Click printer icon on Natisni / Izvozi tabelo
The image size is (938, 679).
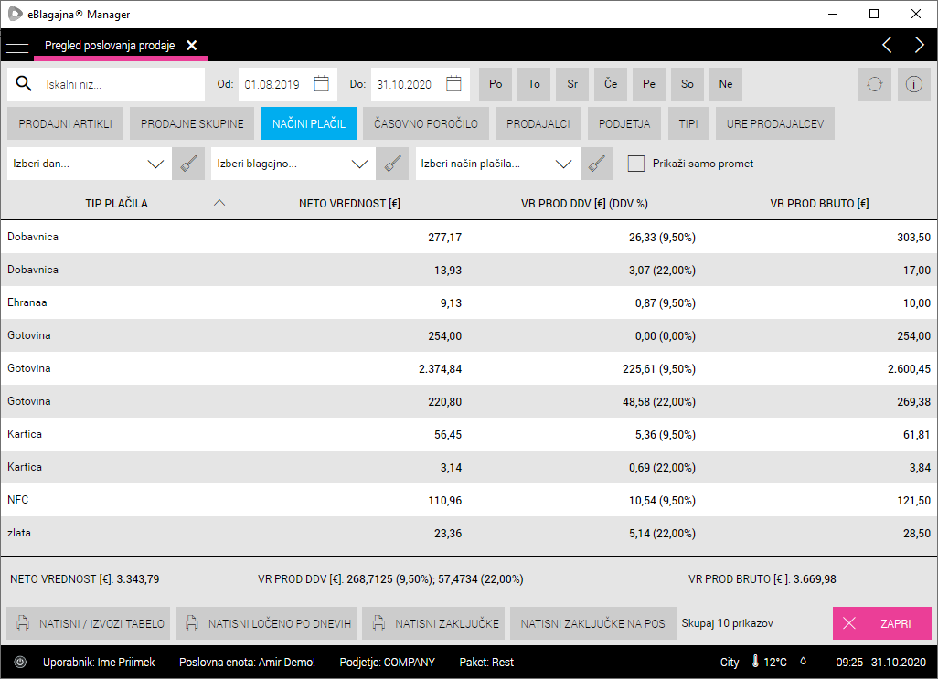tap(23, 623)
